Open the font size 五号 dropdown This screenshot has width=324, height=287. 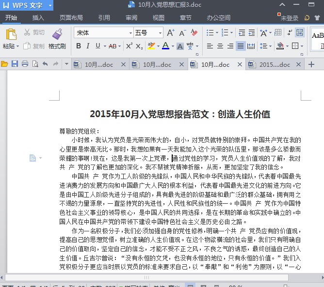pyautogui.click(x=160, y=33)
